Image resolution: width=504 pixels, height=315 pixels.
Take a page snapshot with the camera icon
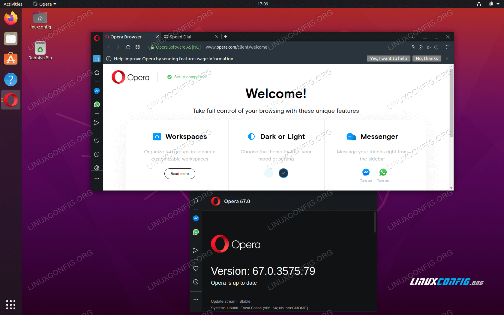pyautogui.click(x=413, y=47)
